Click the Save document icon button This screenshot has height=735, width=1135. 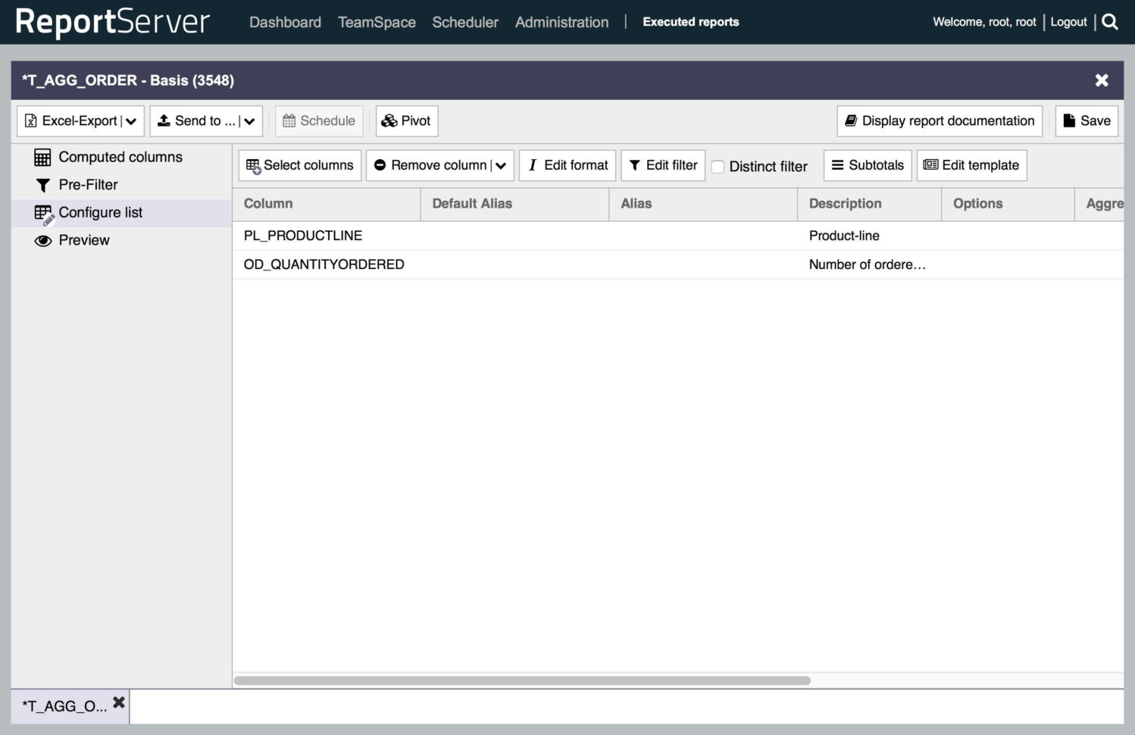[x=1087, y=121]
